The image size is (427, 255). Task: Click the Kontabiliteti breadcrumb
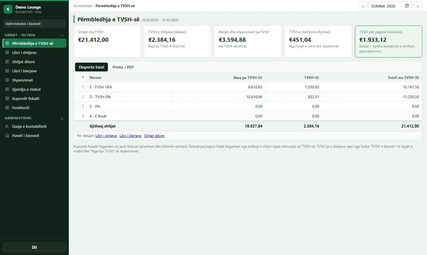(83, 6)
